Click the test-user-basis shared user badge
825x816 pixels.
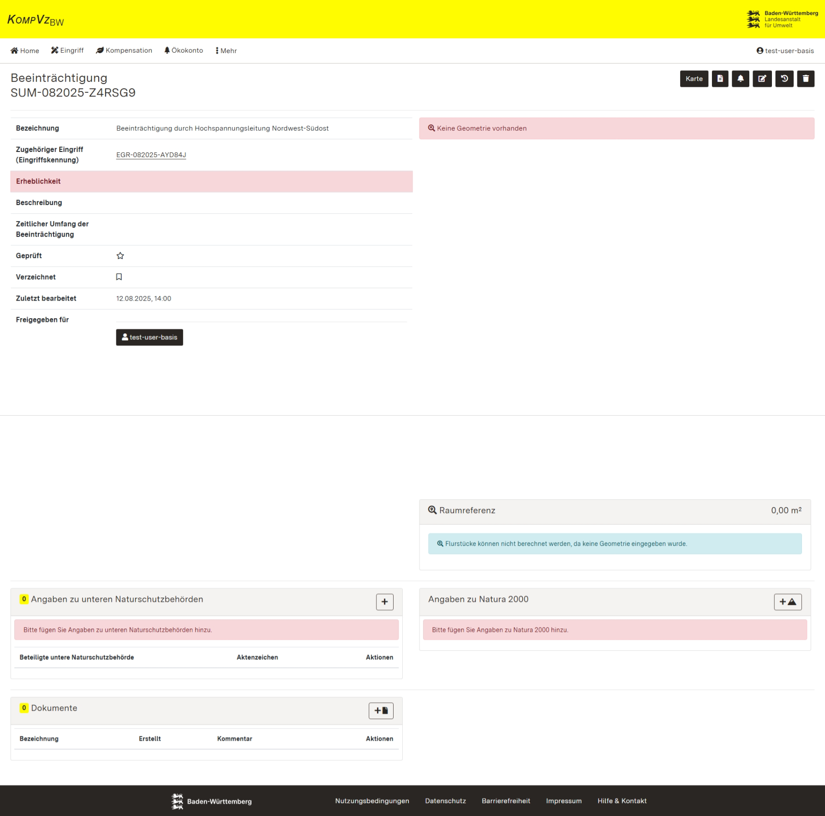149,337
